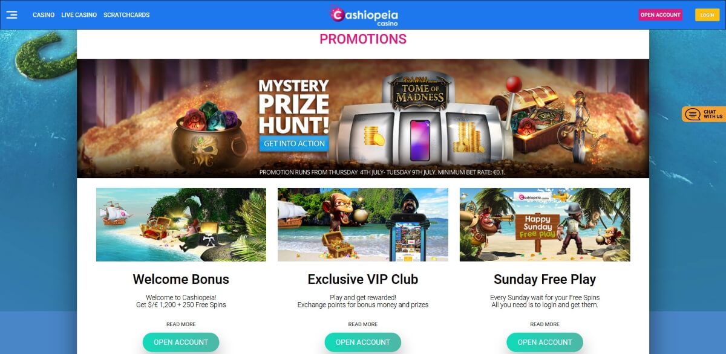Screen dimensions: 726x354
Task: Select Scratchcards in the top navigation
Action: pyautogui.click(x=126, y=15)
